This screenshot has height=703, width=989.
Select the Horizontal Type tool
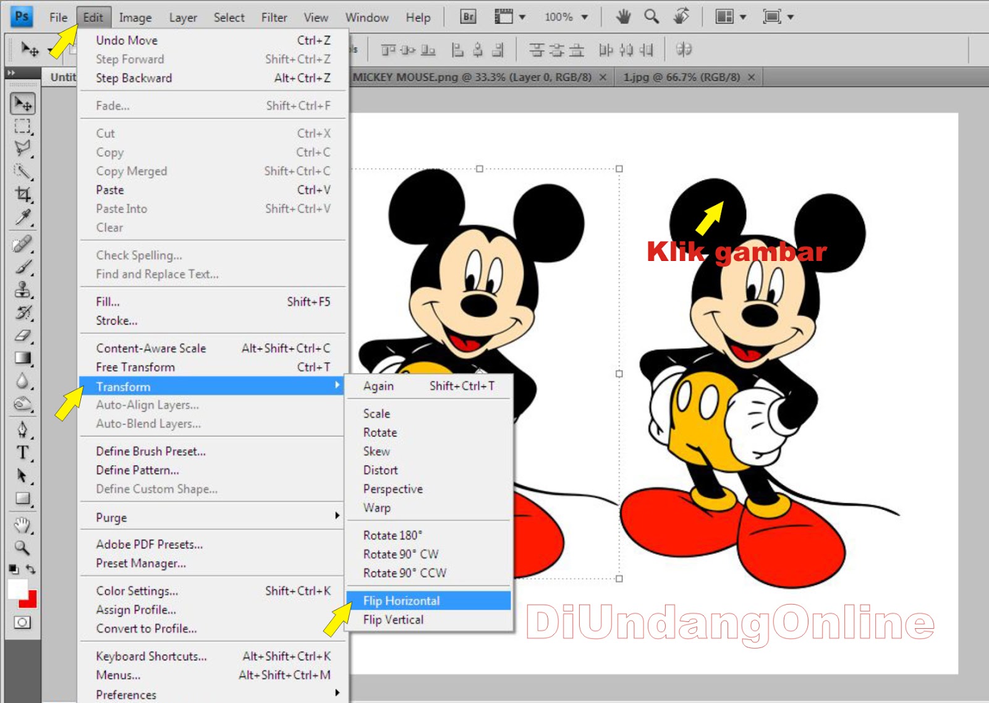[23, 453]
